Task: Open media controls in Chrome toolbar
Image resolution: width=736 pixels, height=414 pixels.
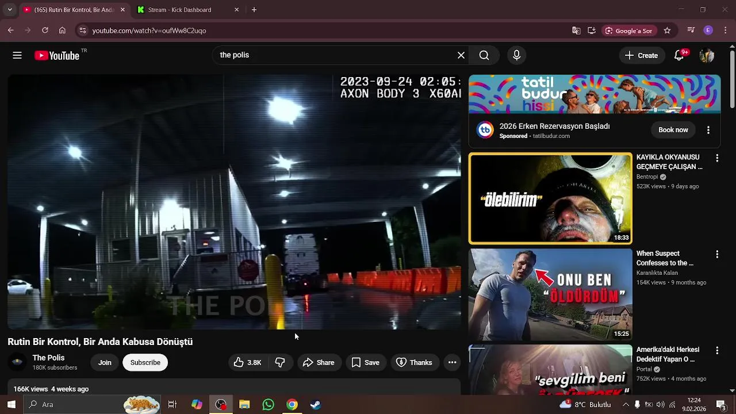Action: (691, 30)
